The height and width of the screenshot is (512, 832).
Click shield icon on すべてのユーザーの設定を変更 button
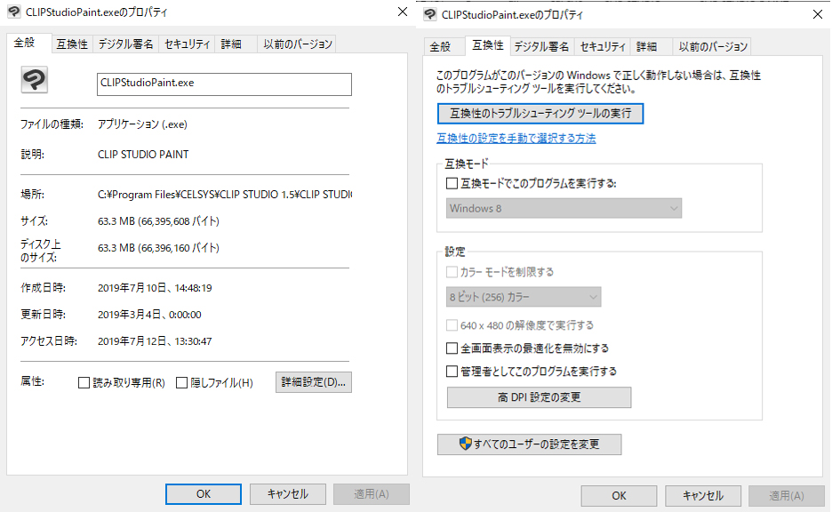[x=465, y=444]
